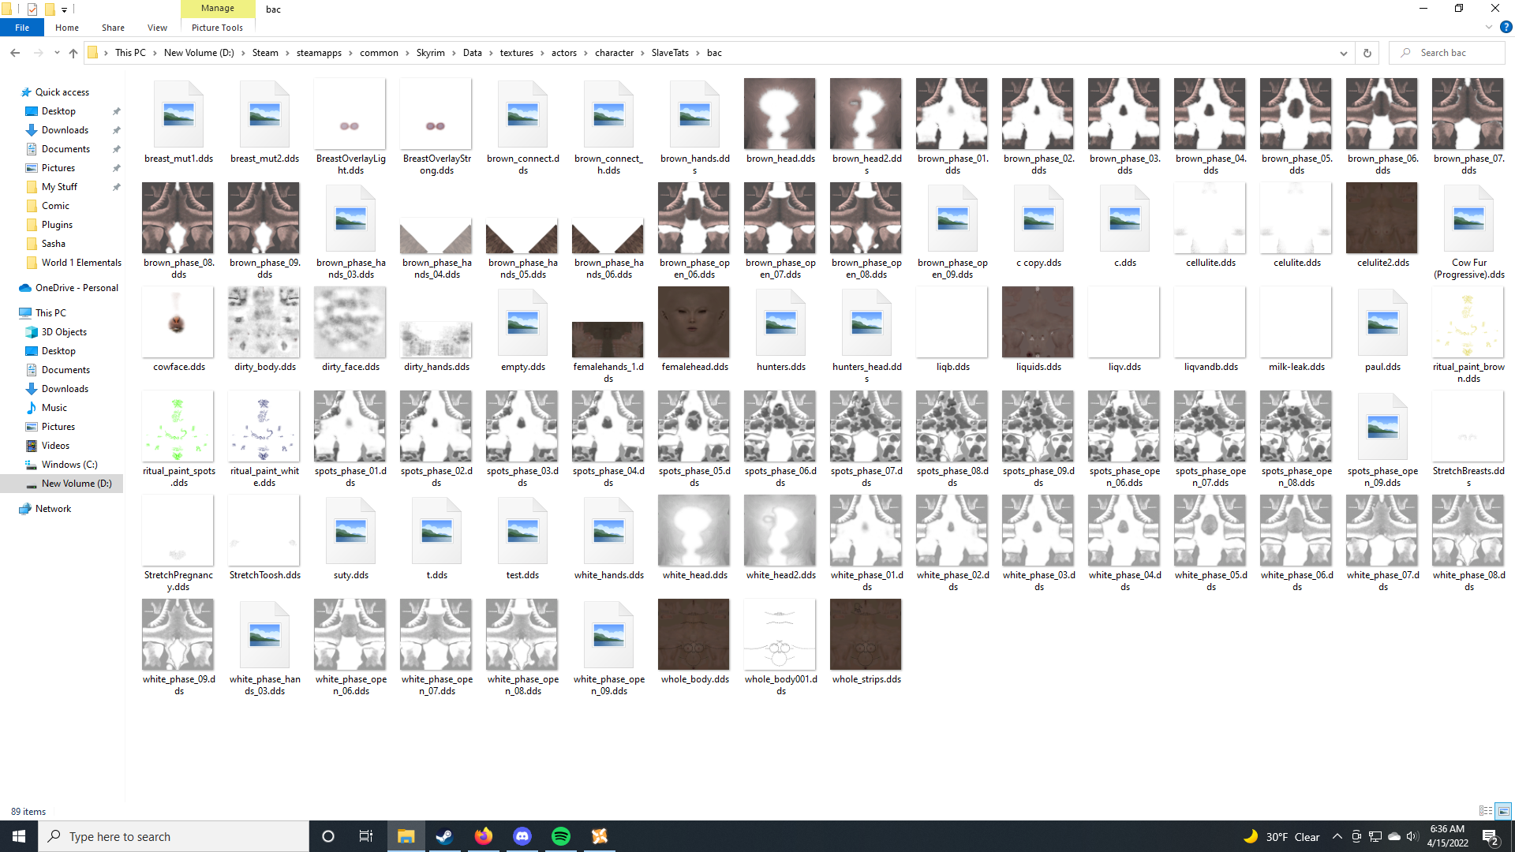Select the brown_head.dds thumbnail

[780, 114]
